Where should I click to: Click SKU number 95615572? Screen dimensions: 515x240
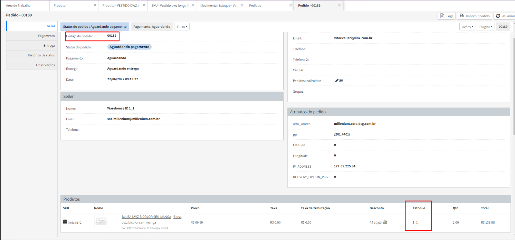(x=75, y=223)
